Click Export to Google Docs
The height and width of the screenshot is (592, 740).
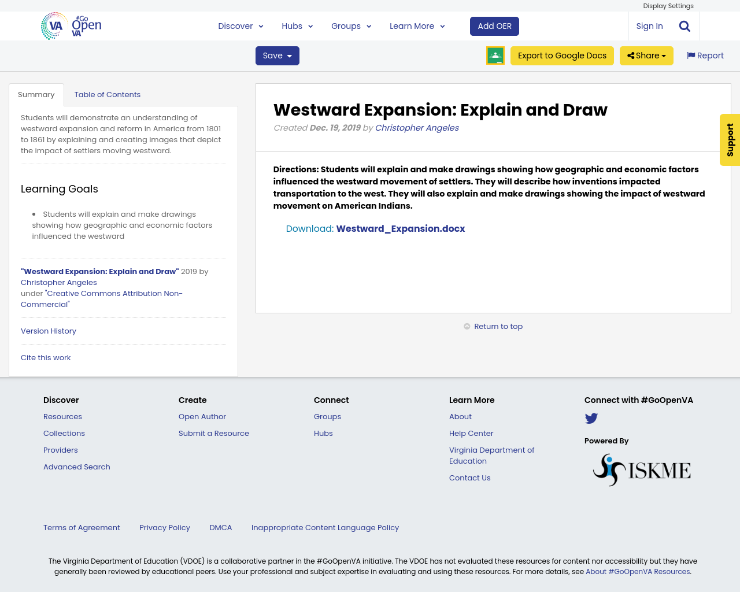[562, 55]
